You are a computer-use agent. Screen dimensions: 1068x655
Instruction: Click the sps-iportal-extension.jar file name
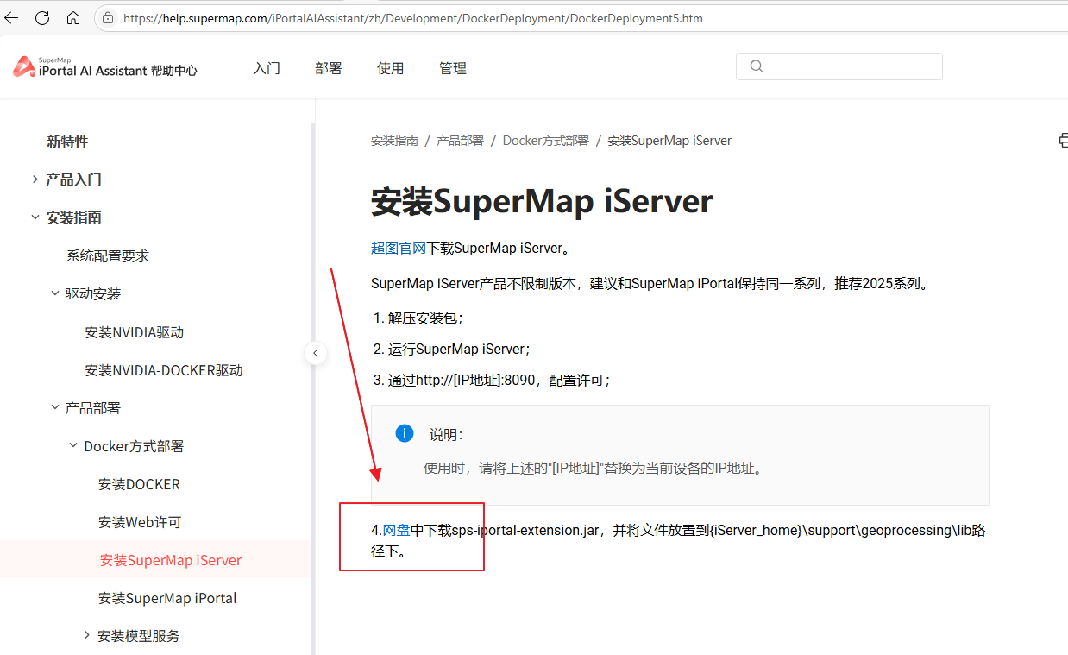click(x=525, y=530)
